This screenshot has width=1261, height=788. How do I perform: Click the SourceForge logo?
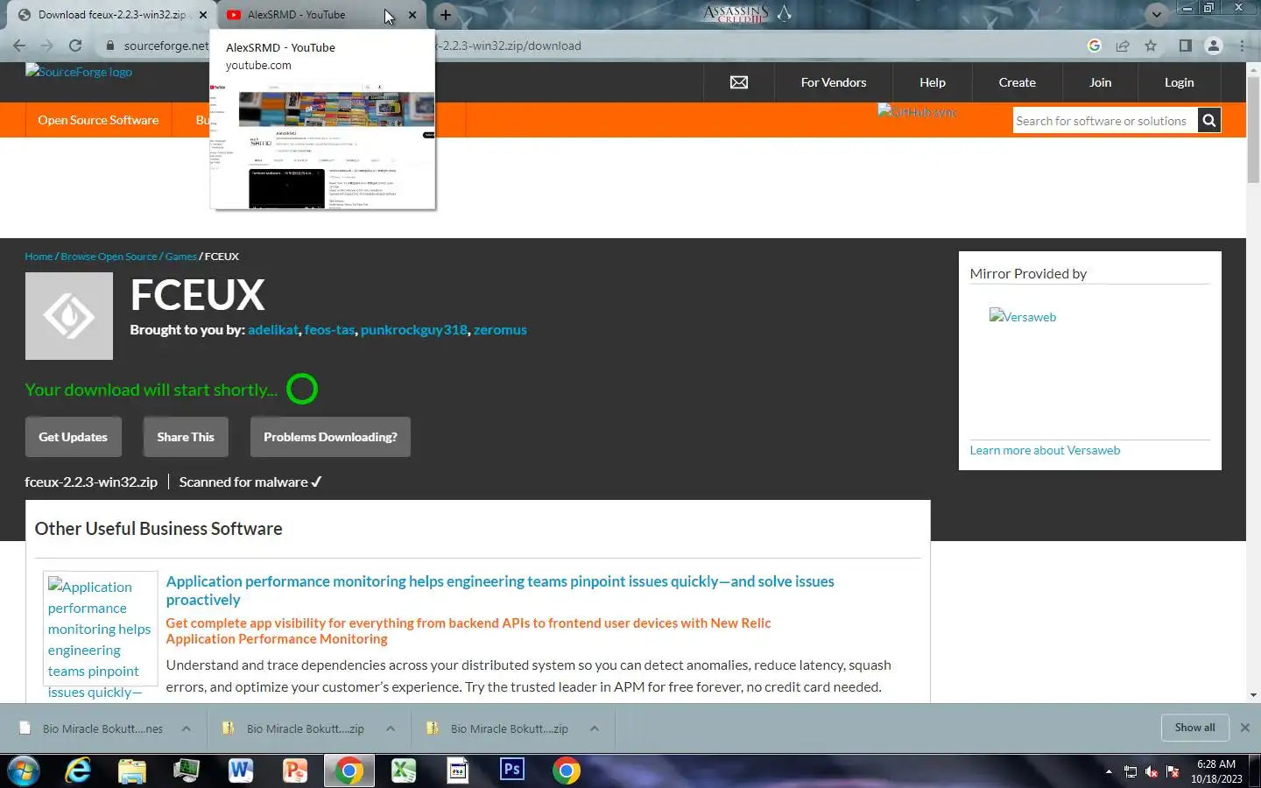click(79, 72)
